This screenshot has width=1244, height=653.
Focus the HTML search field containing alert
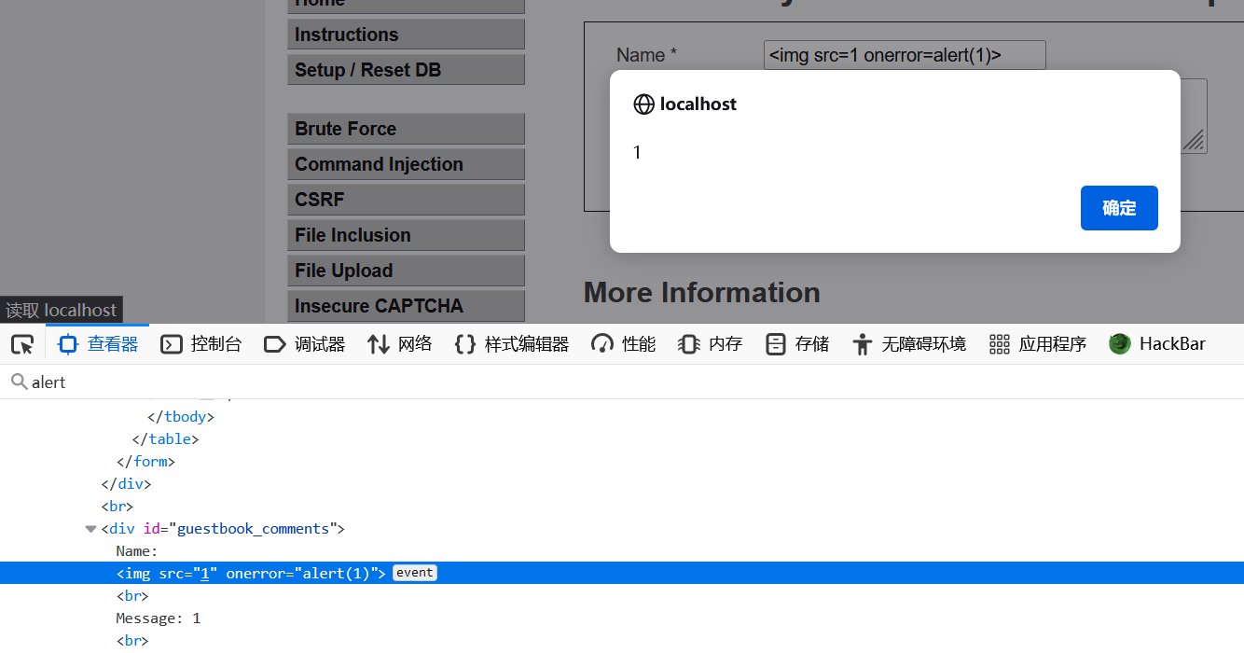[x=622, y=382]
